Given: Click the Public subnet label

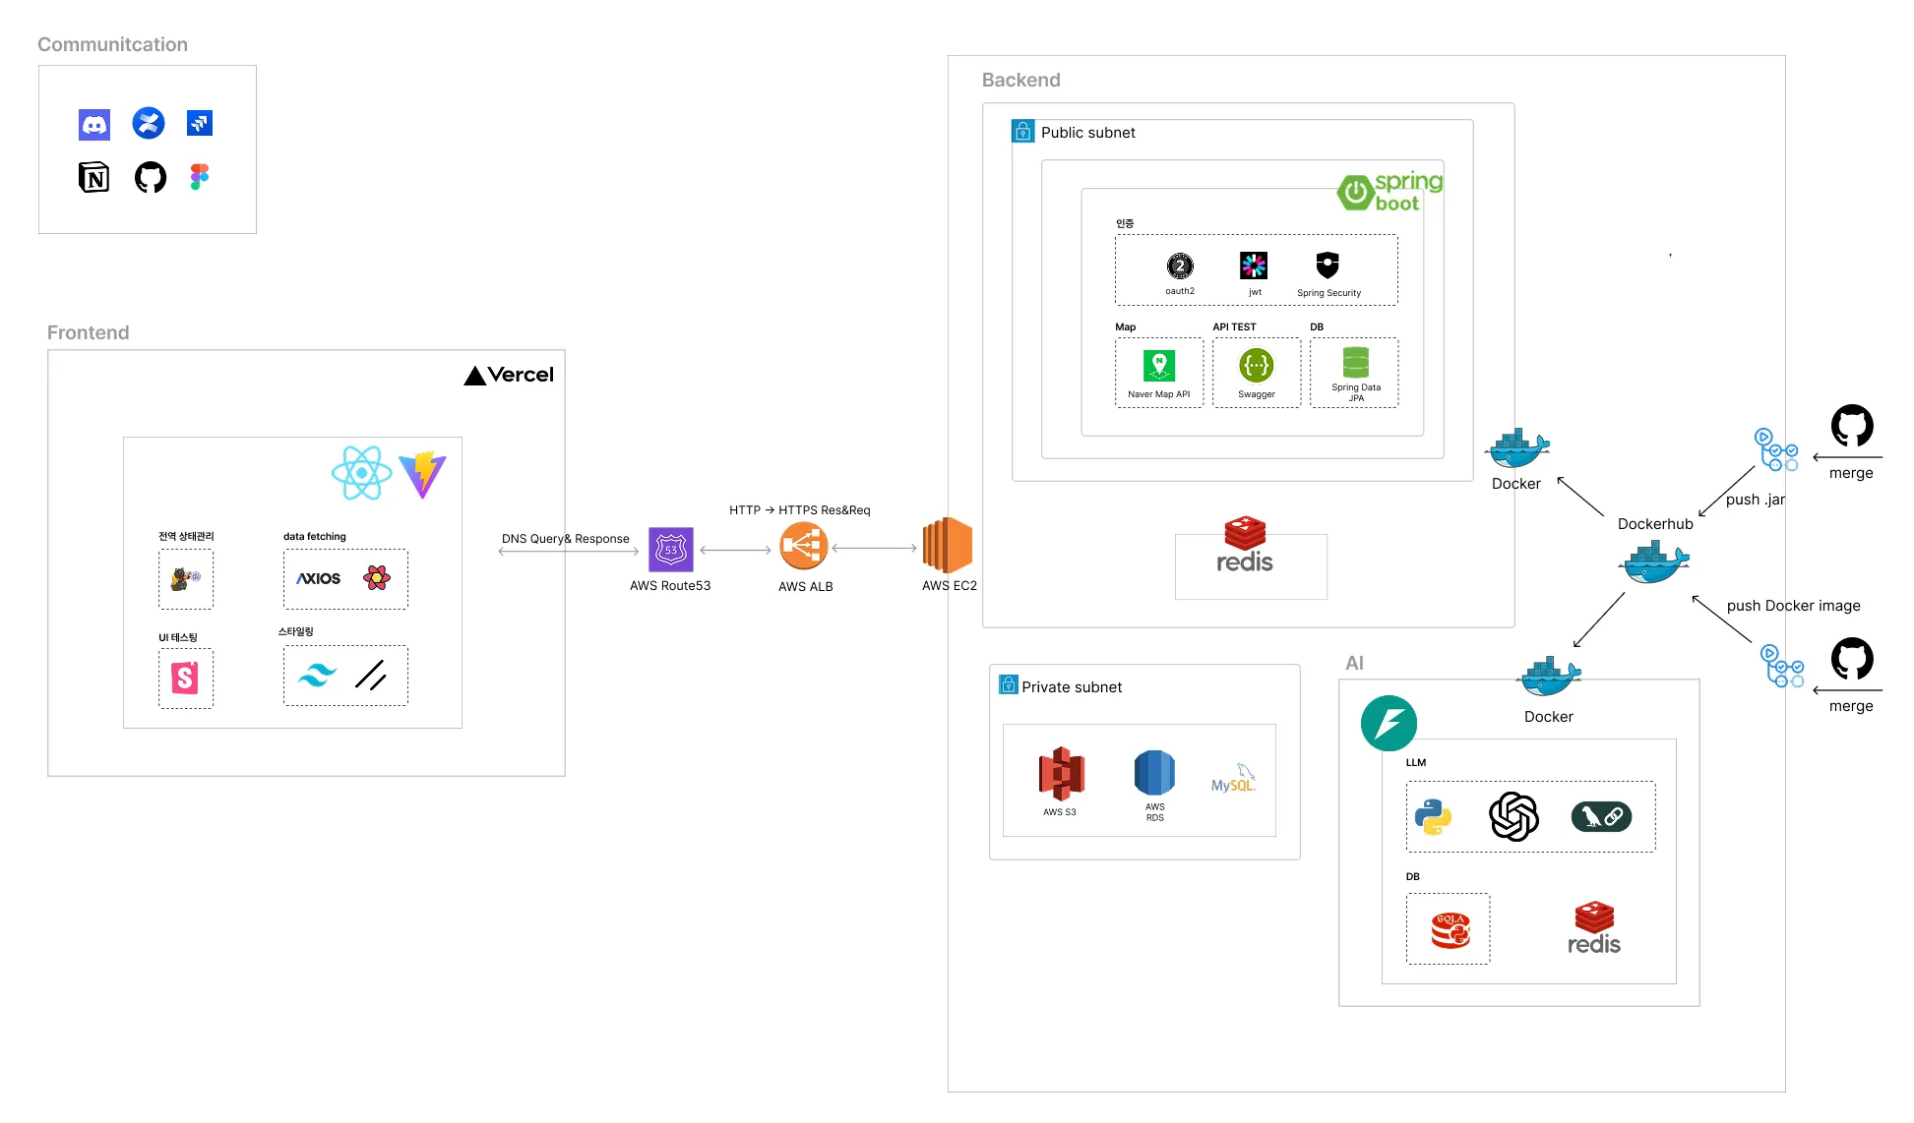Looking at the screenshot, I should pyautogui.click(x=1087, y=133).
